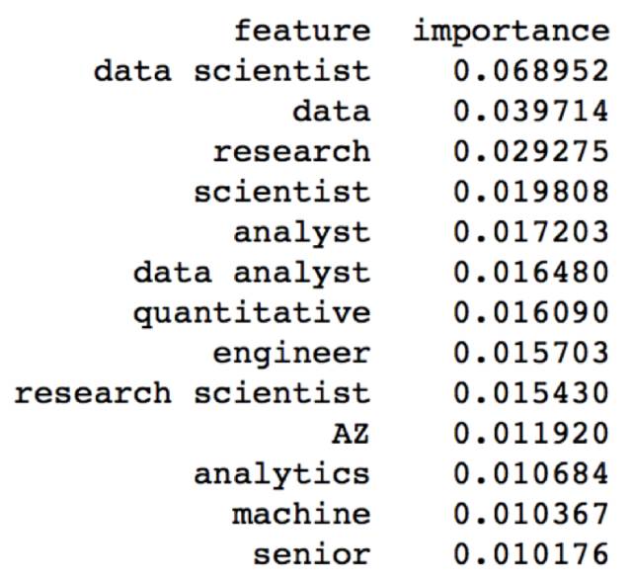The height and width of the screenshot is (579, 632).
Task: Click the 'feature' column header
Action: coord(302,31)
